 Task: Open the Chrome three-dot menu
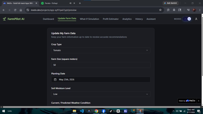click(200, 10)
